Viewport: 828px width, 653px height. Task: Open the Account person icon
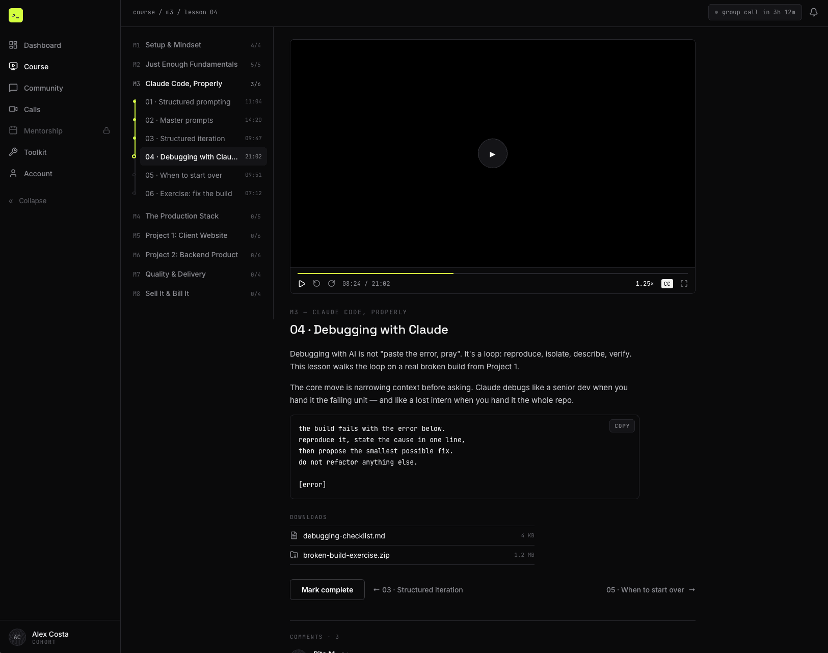point(13,173)
